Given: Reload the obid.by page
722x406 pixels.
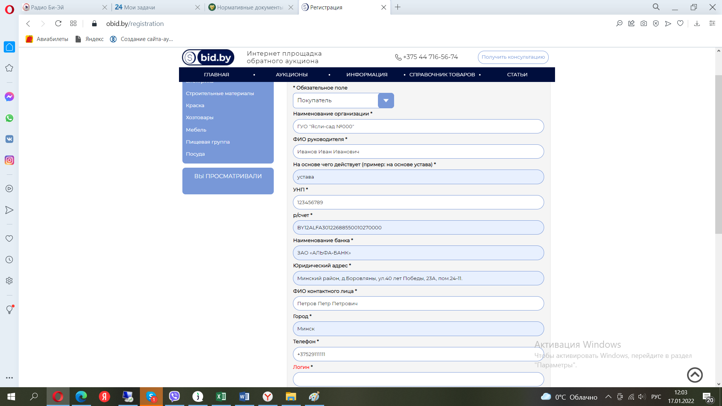Looking at the screenshot, I should [58, 23].
